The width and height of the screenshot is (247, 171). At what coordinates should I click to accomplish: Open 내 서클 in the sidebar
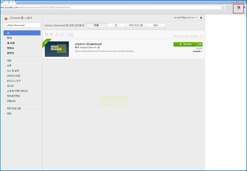point(11,43)
